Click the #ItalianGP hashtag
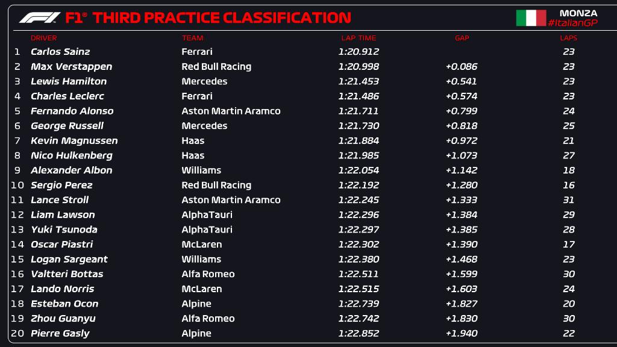Image resolution: width=617 pixels, height=347 pixels. point(572,23)
